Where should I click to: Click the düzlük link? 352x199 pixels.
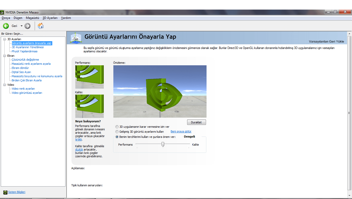(x=79, y=150)
